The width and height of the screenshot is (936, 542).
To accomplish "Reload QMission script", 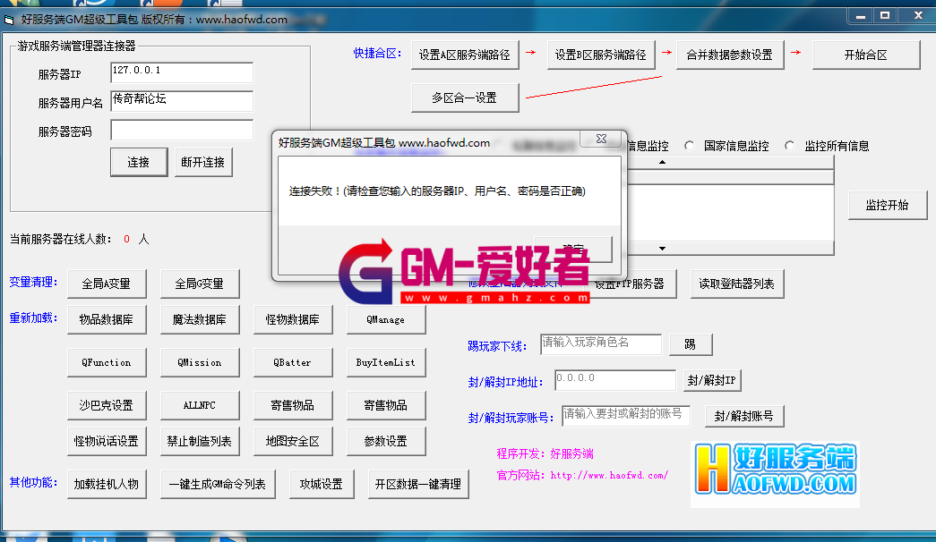I will pos(200,362).
